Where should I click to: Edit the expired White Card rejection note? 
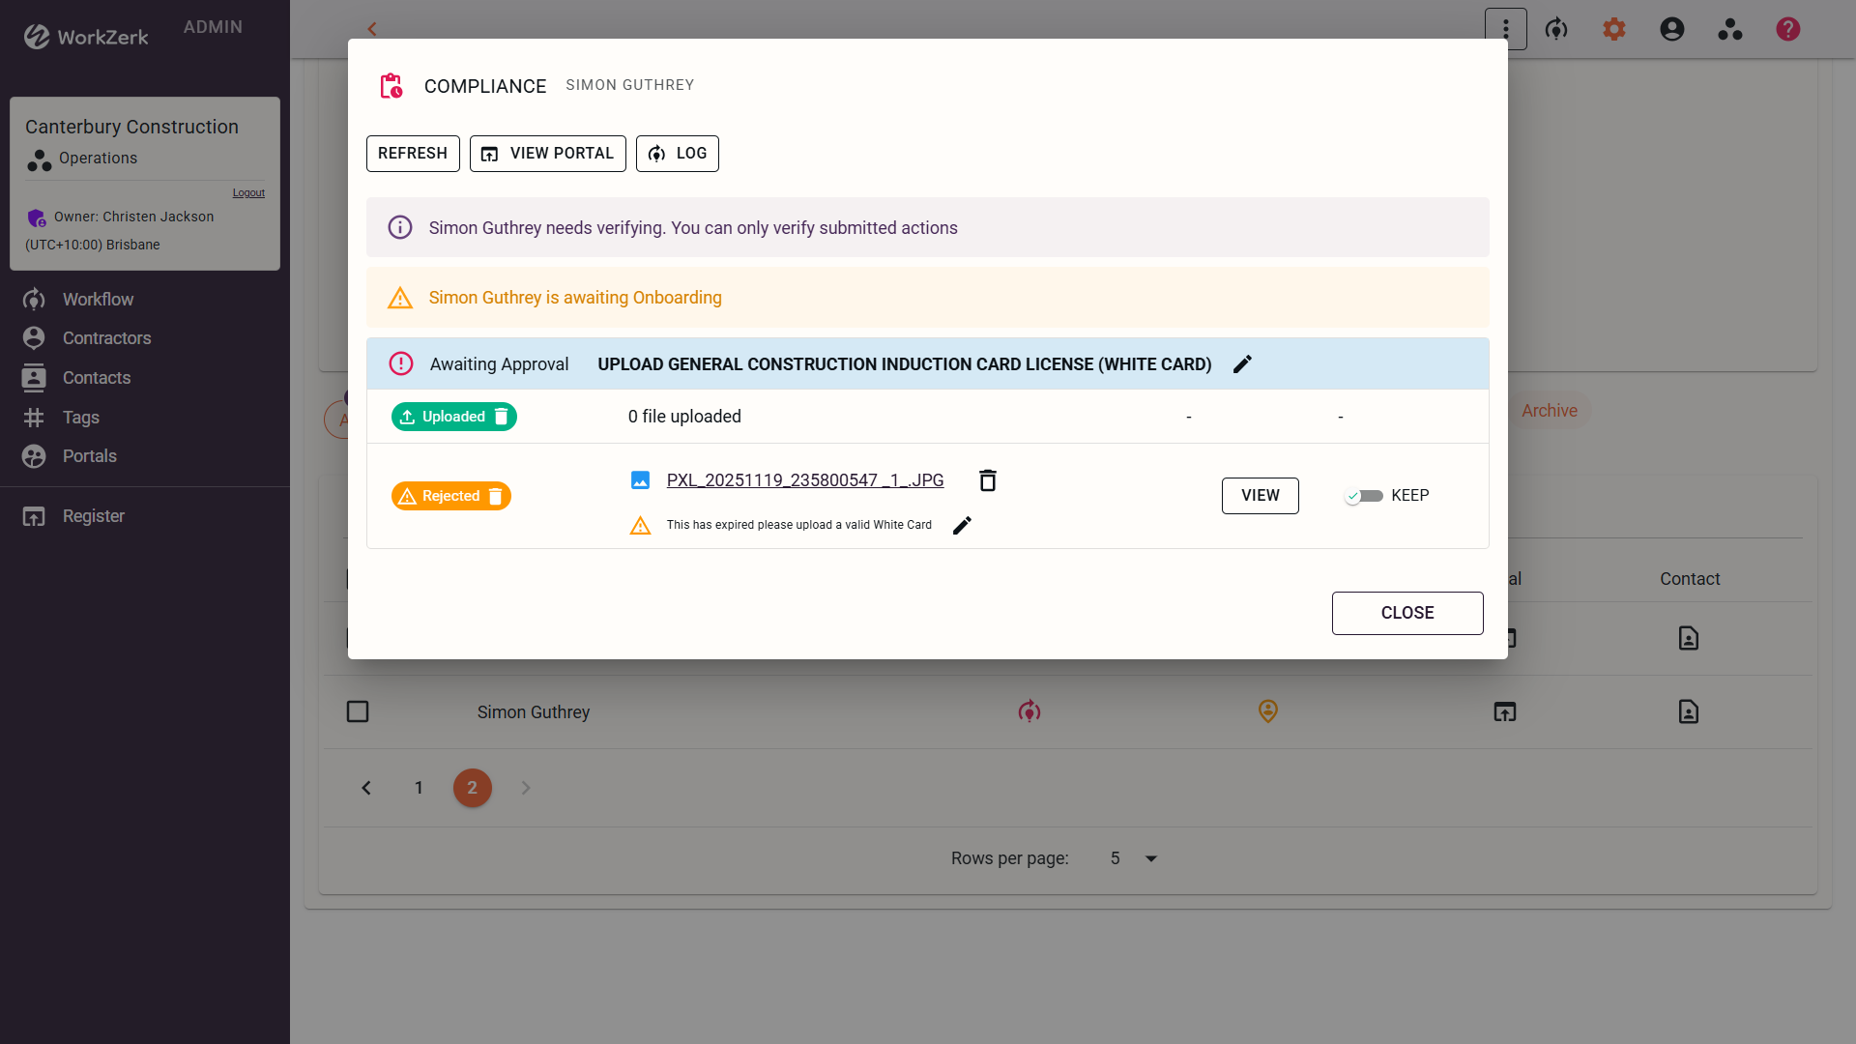(x=962, y=525)
